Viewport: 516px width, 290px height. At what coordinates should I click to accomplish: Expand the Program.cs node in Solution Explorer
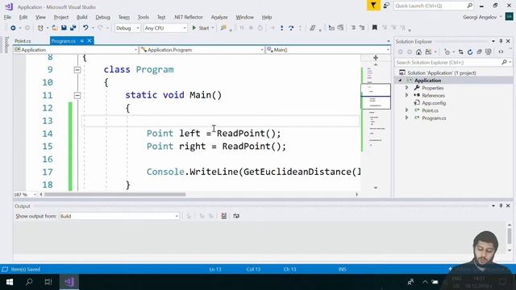tap(406, 118)
